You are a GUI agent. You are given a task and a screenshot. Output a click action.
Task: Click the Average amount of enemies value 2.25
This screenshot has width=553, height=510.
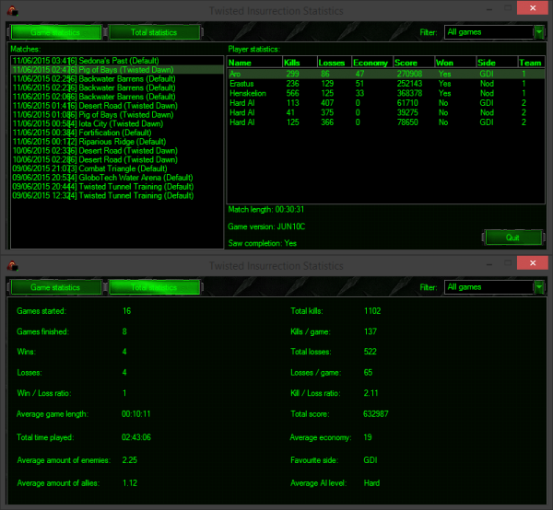pos(129,460)
